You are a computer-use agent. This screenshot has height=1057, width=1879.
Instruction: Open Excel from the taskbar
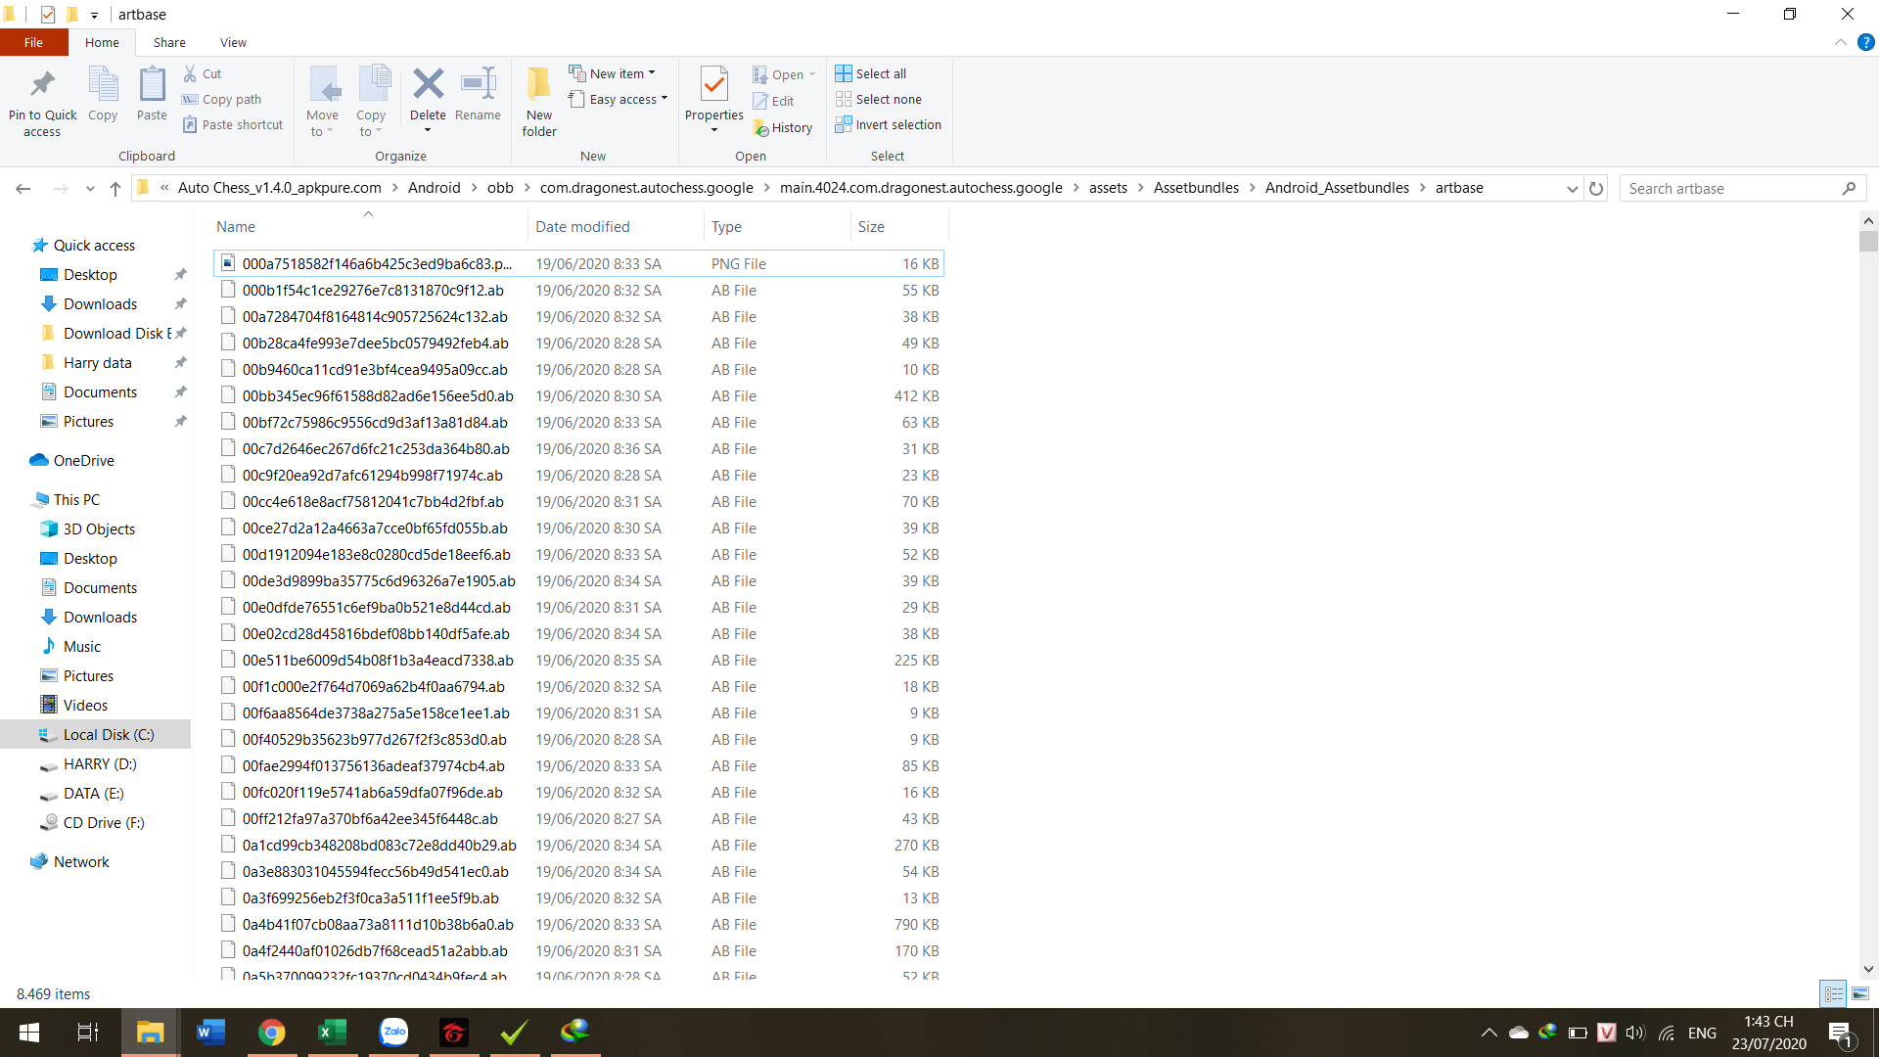coord(332,1032)
